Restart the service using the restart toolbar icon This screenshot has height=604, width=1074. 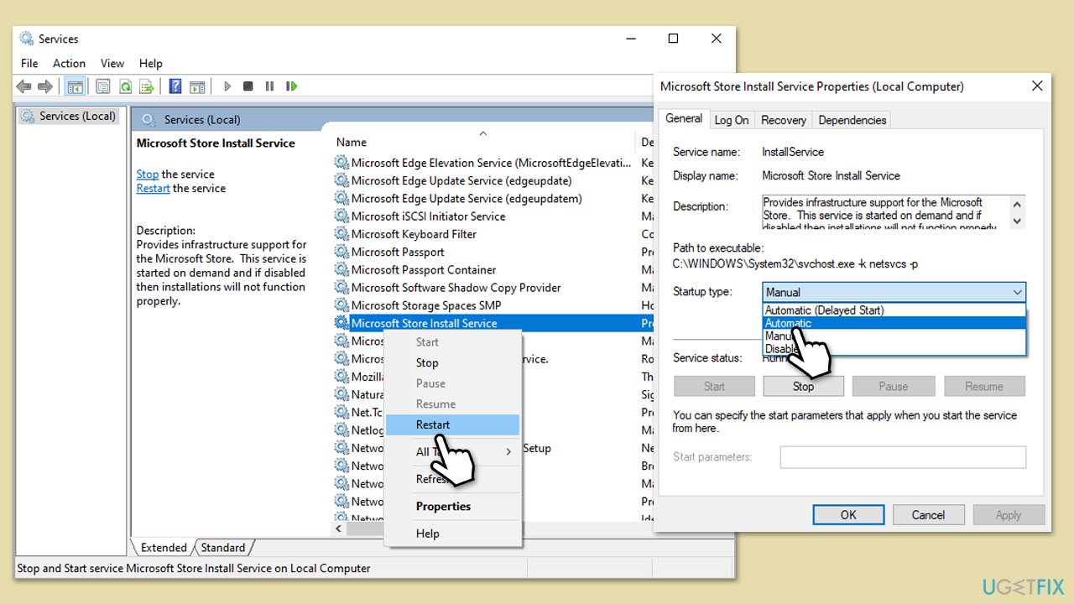click(291, 86)
